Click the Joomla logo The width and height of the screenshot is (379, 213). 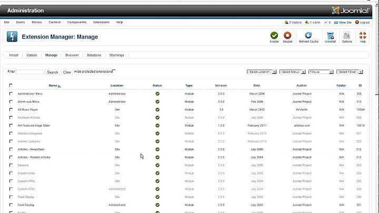coord(350,11)
